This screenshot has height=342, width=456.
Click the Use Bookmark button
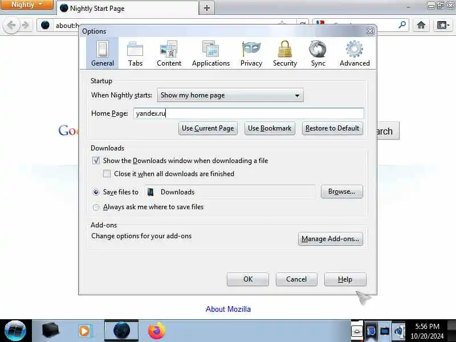click(270, 128)
